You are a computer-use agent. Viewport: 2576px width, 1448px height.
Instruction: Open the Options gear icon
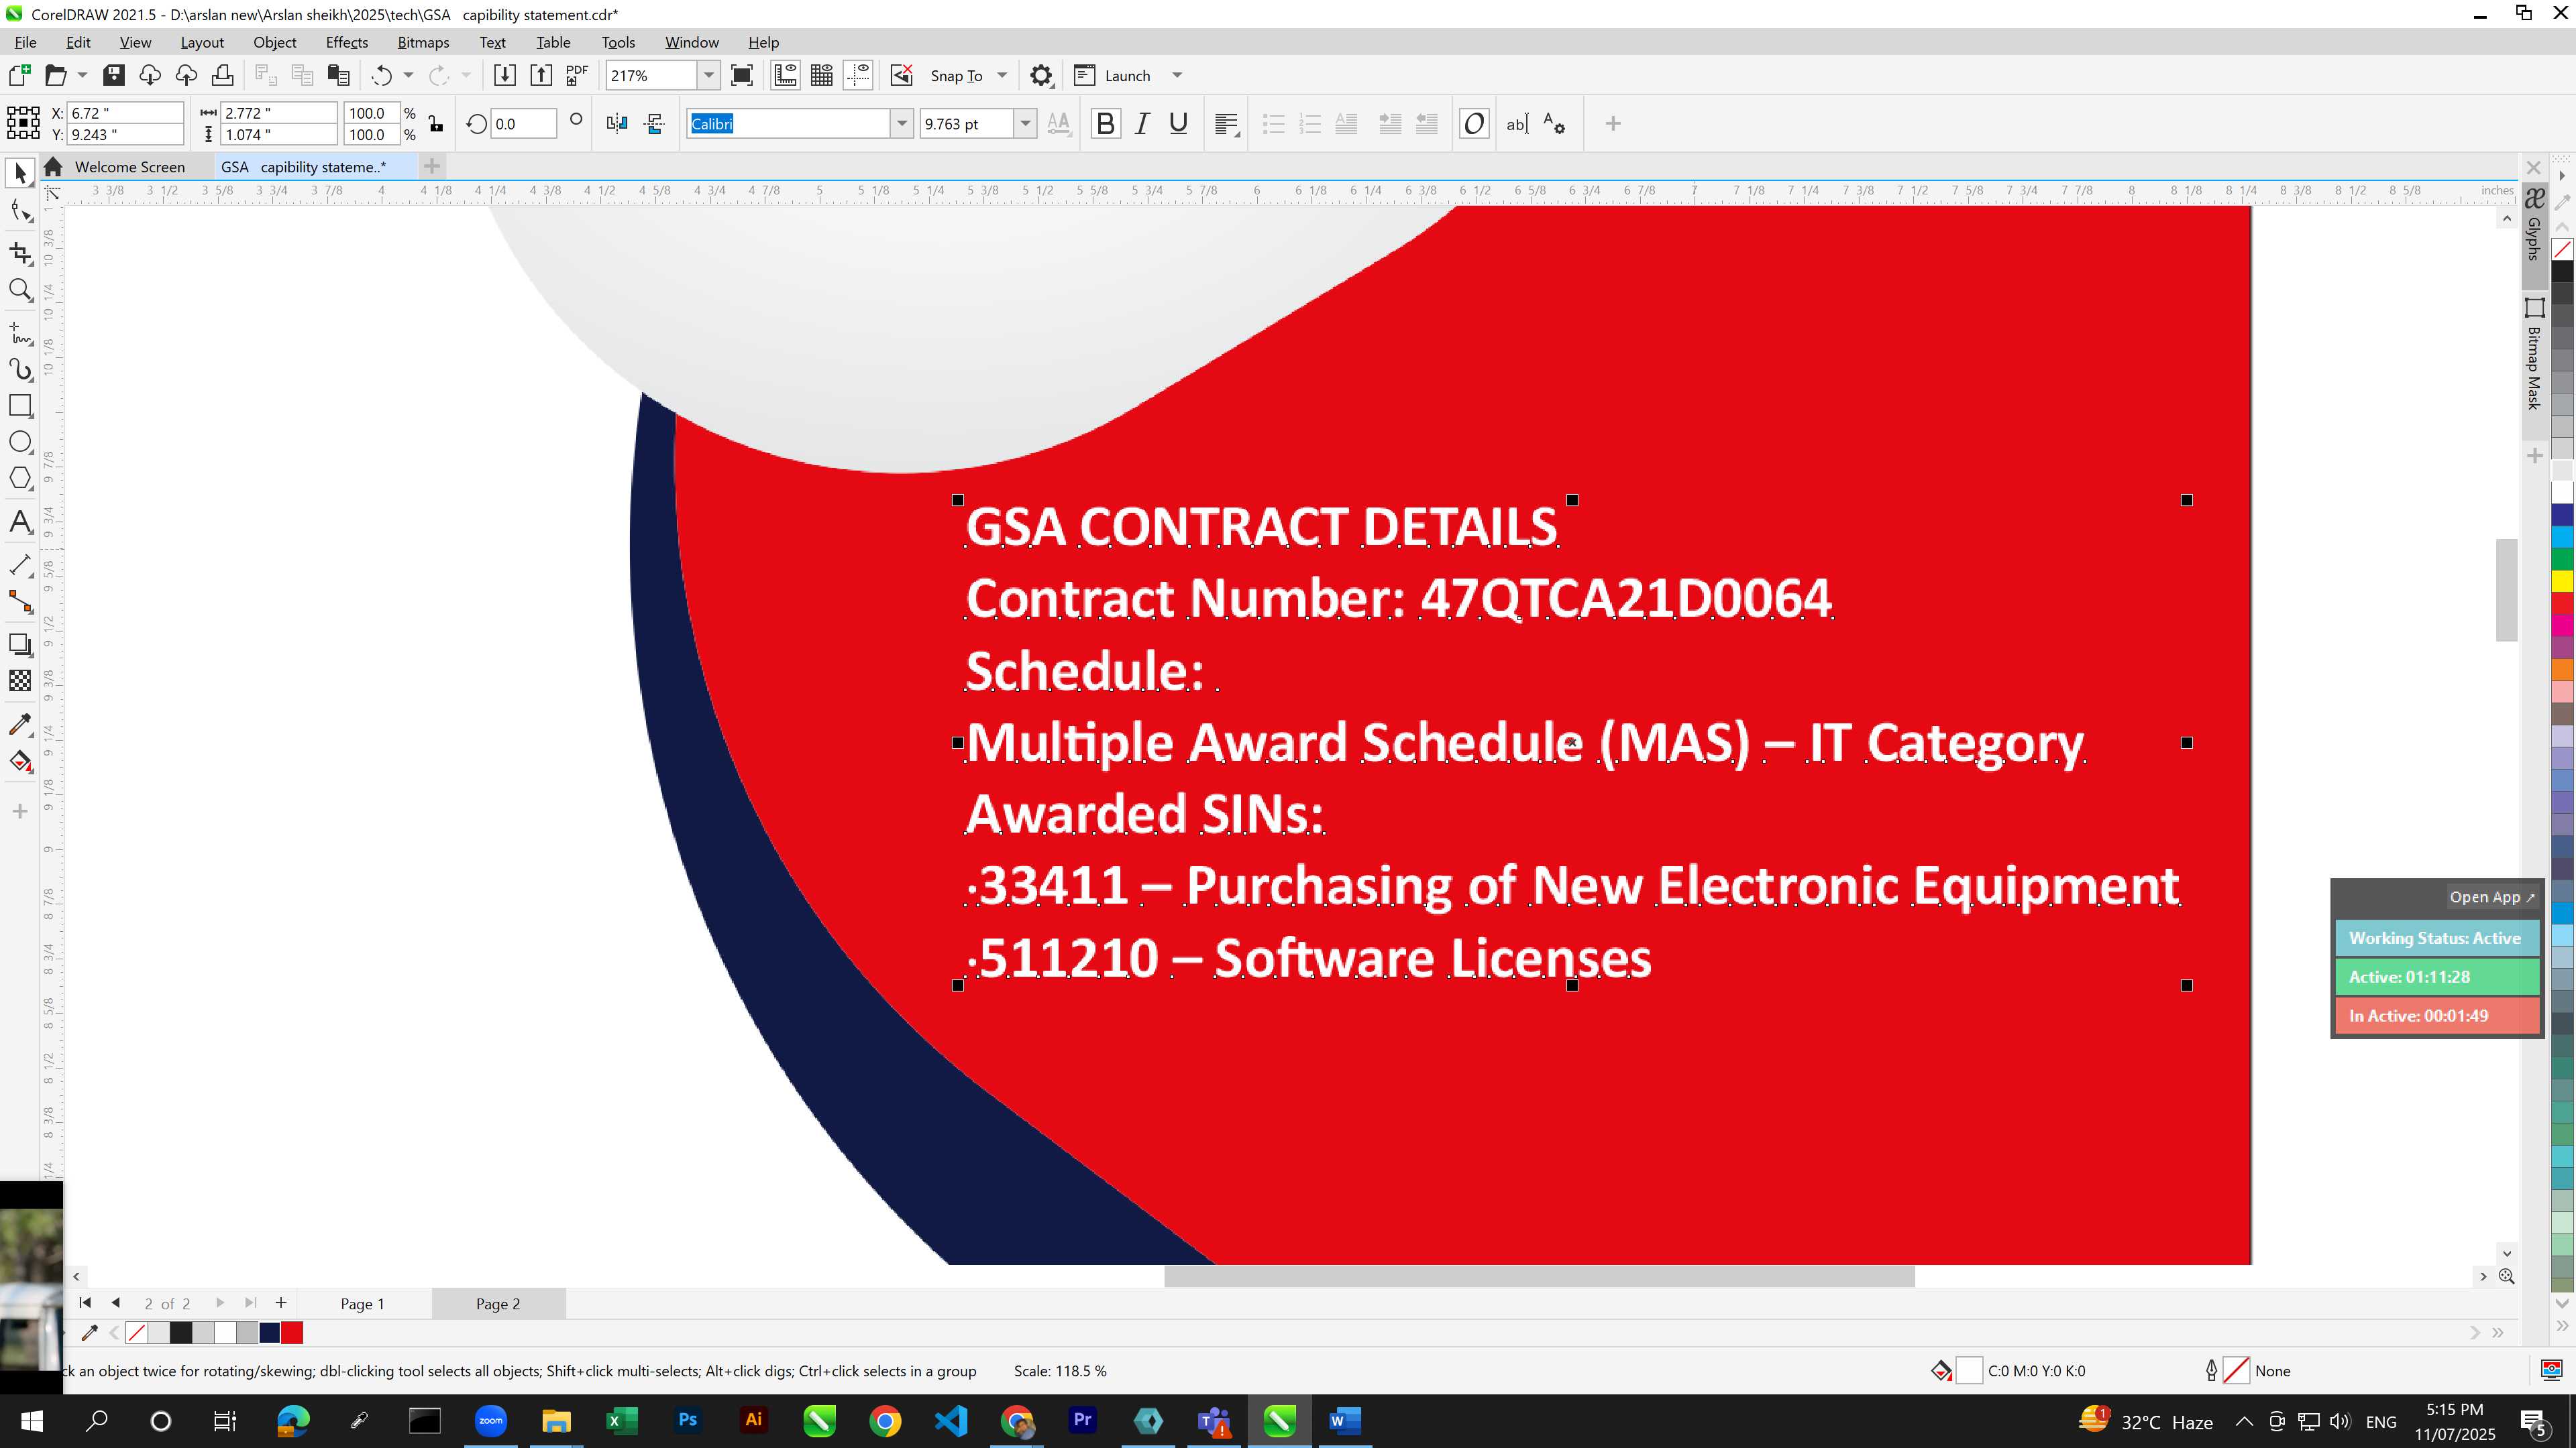coord(1041,76)
